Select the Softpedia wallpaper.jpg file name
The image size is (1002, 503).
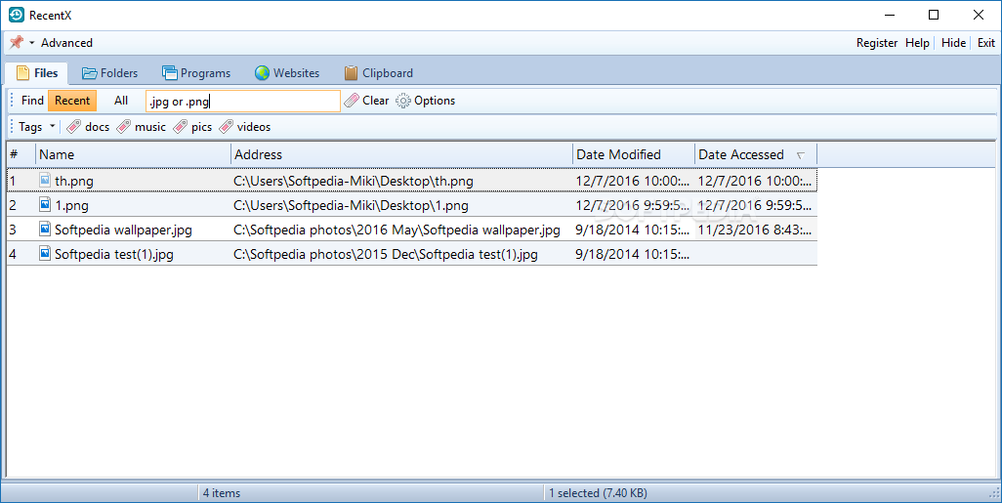click(123, 230)
